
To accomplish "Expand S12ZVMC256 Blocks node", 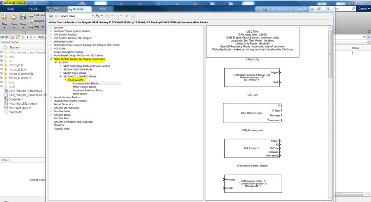I will (x=61, y=73).
